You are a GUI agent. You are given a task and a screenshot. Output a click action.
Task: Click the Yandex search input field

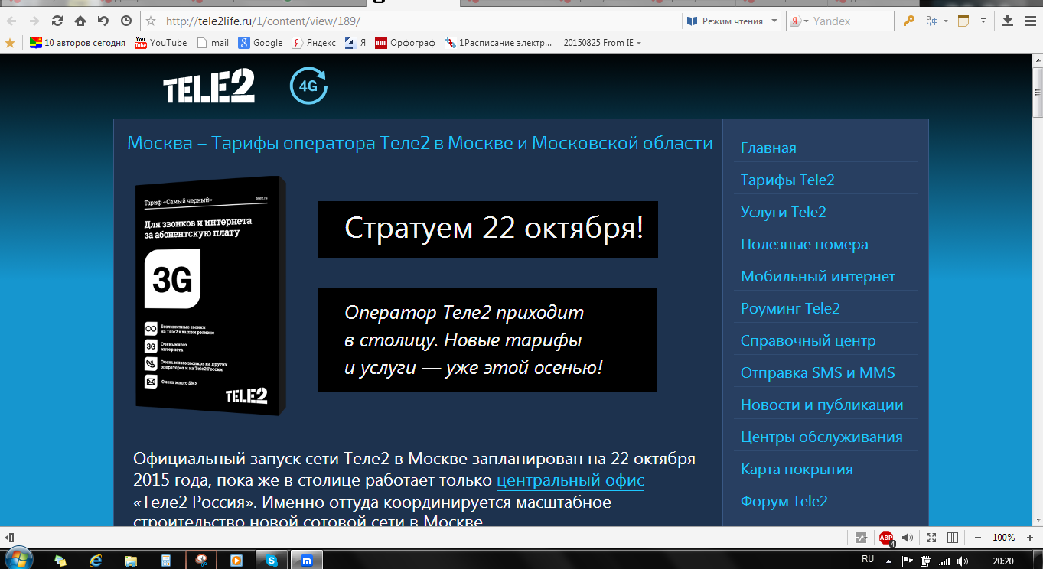tap(851, 21)
